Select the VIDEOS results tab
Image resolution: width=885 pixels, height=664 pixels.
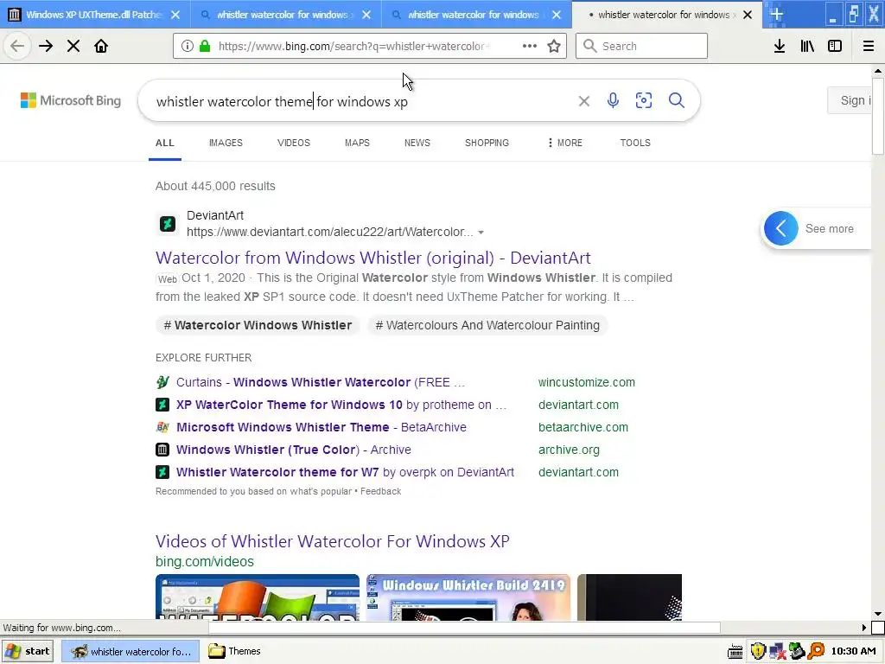pyautogui.click(x=294, y=143)
